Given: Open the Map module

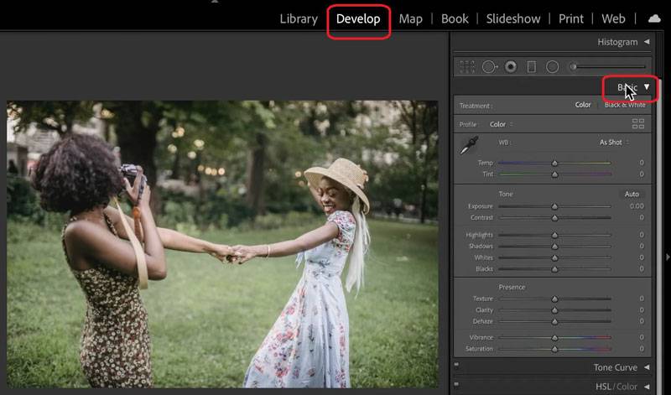Looking at the screenshot, I should [x=411, y=18].
